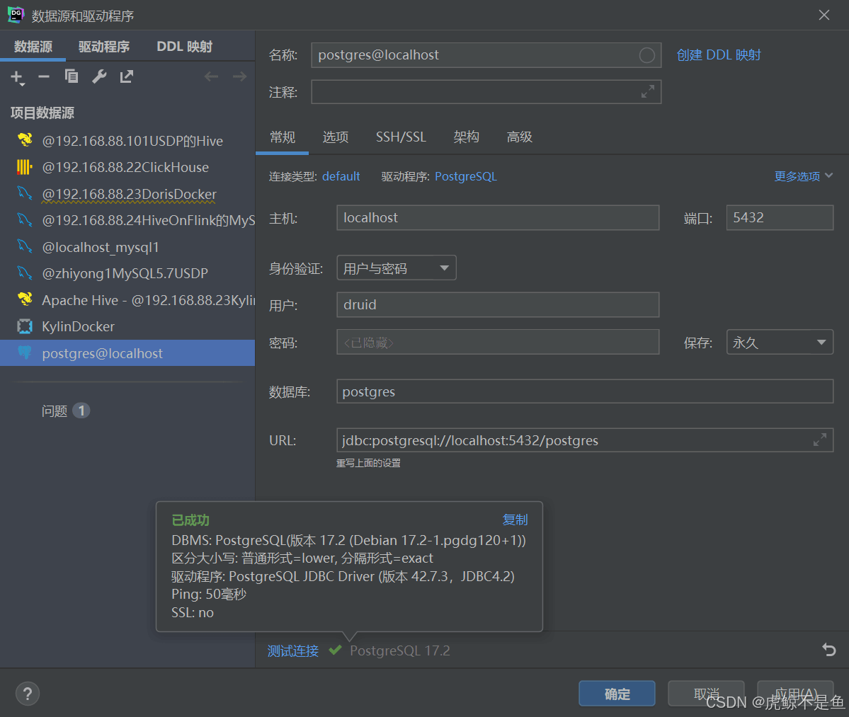This screenshot has width=849, height=717.
Task: Click the revert changes arrow icon
Action: pos(828,649)
